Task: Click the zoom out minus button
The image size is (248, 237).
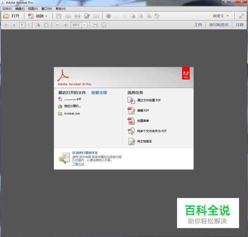Action: (57, 25)
